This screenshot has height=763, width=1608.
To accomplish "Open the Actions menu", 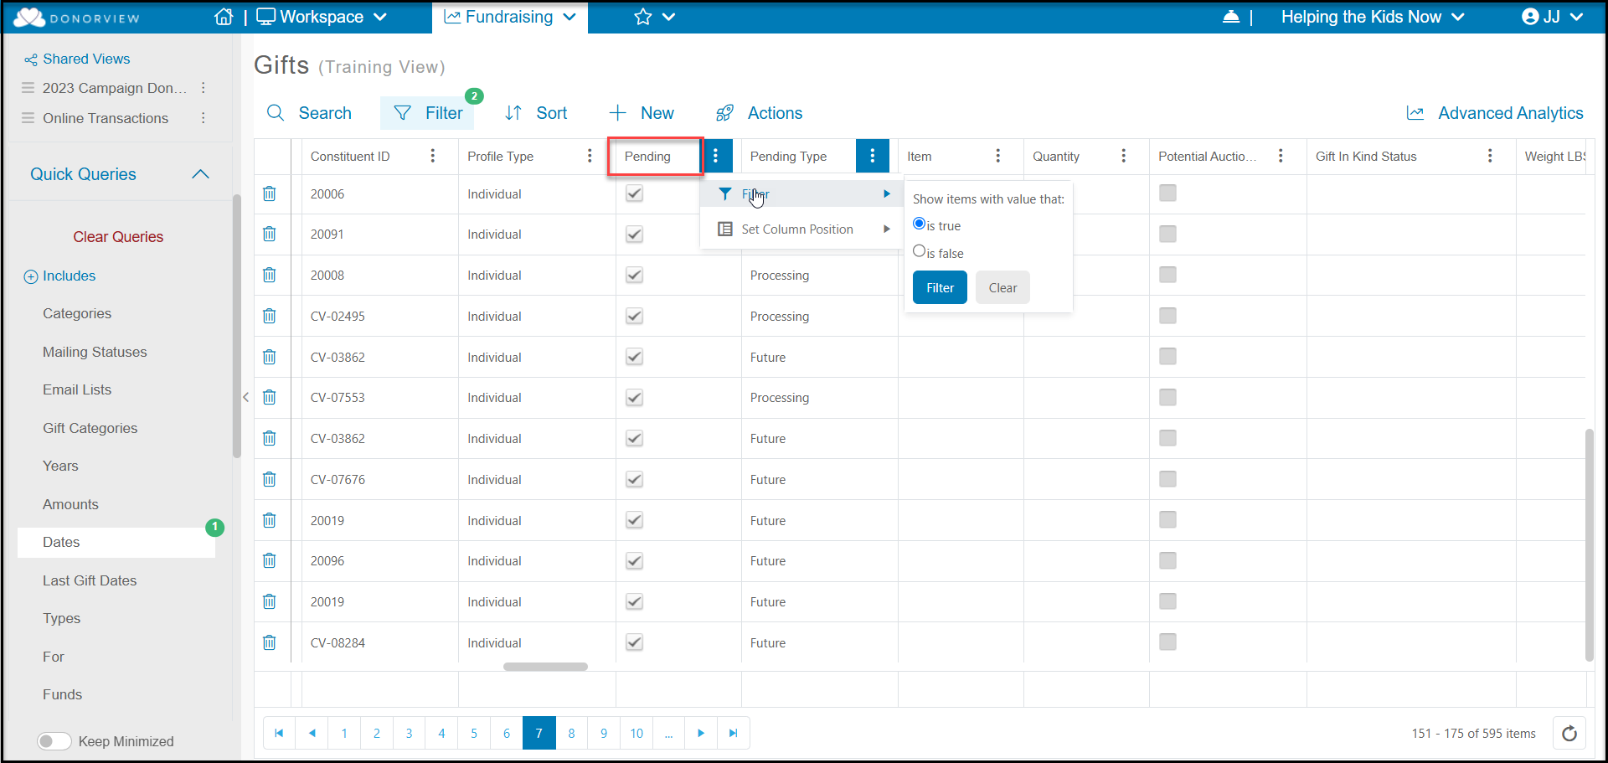I will coord(759,113).
